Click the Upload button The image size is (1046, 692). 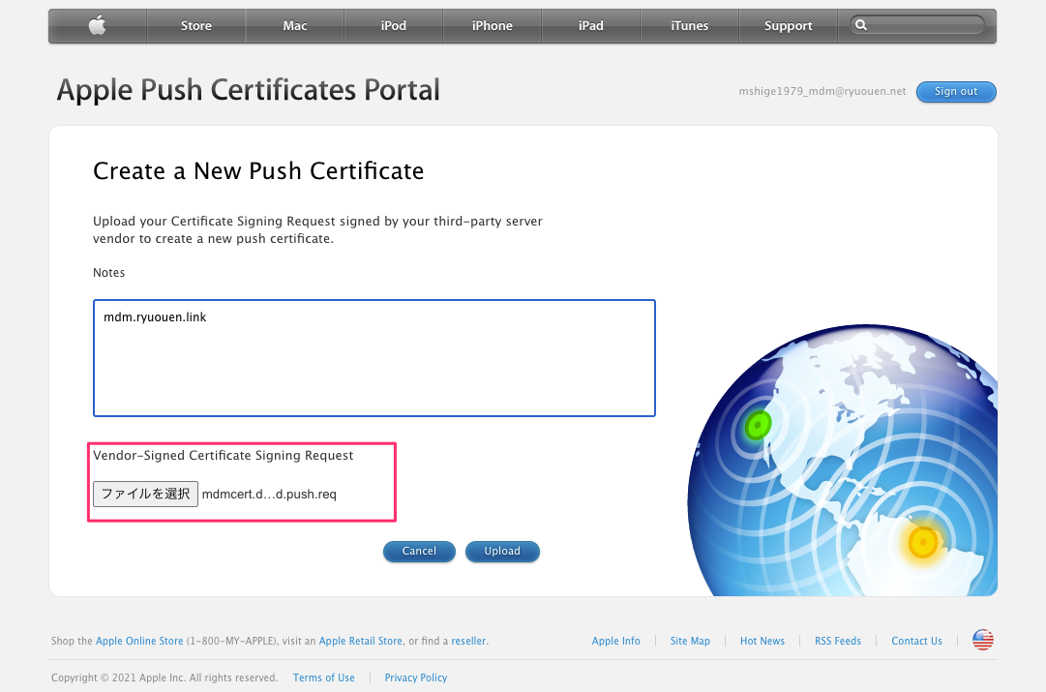click(x=502, y=552)
